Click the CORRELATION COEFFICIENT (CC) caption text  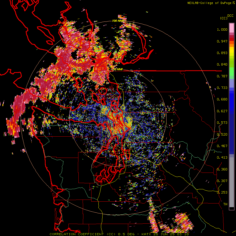point(83,234)
